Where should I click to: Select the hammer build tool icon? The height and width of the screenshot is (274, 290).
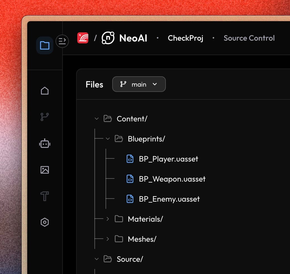pyautogui.click(x=44, y=196)
